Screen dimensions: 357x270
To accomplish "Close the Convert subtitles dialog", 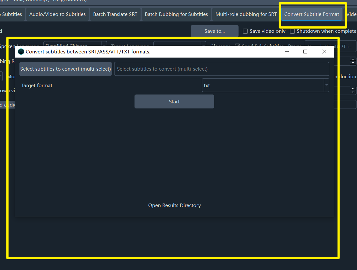I will [324, 52].
